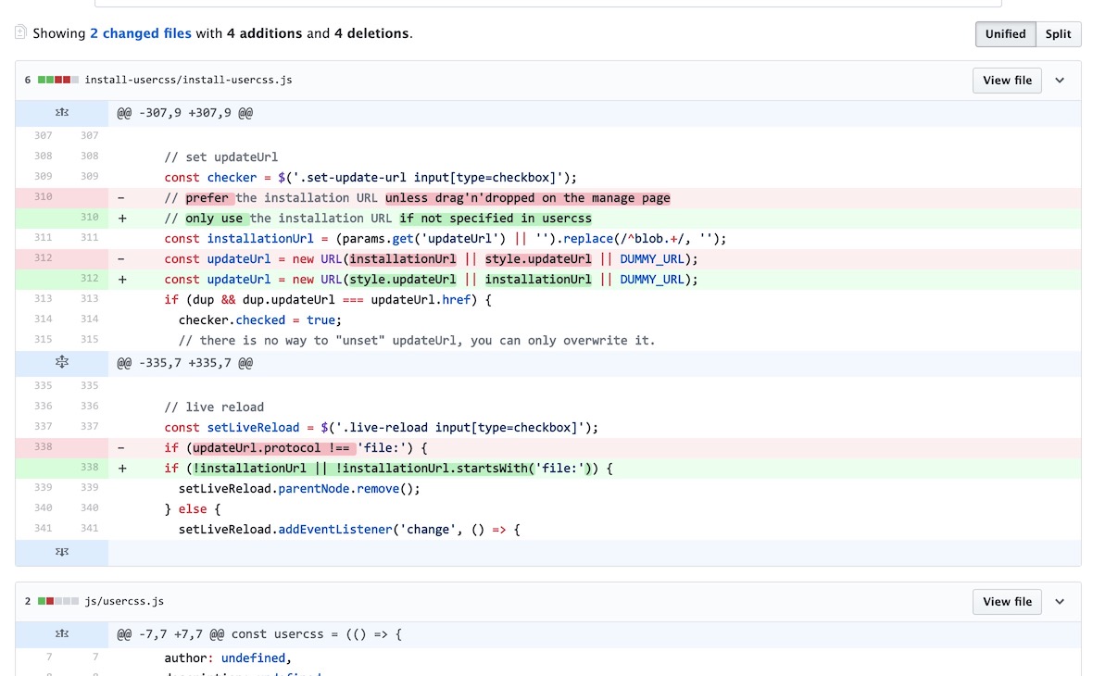Expand hidden lines at the -335,7 hunk header

click(62, 363)
